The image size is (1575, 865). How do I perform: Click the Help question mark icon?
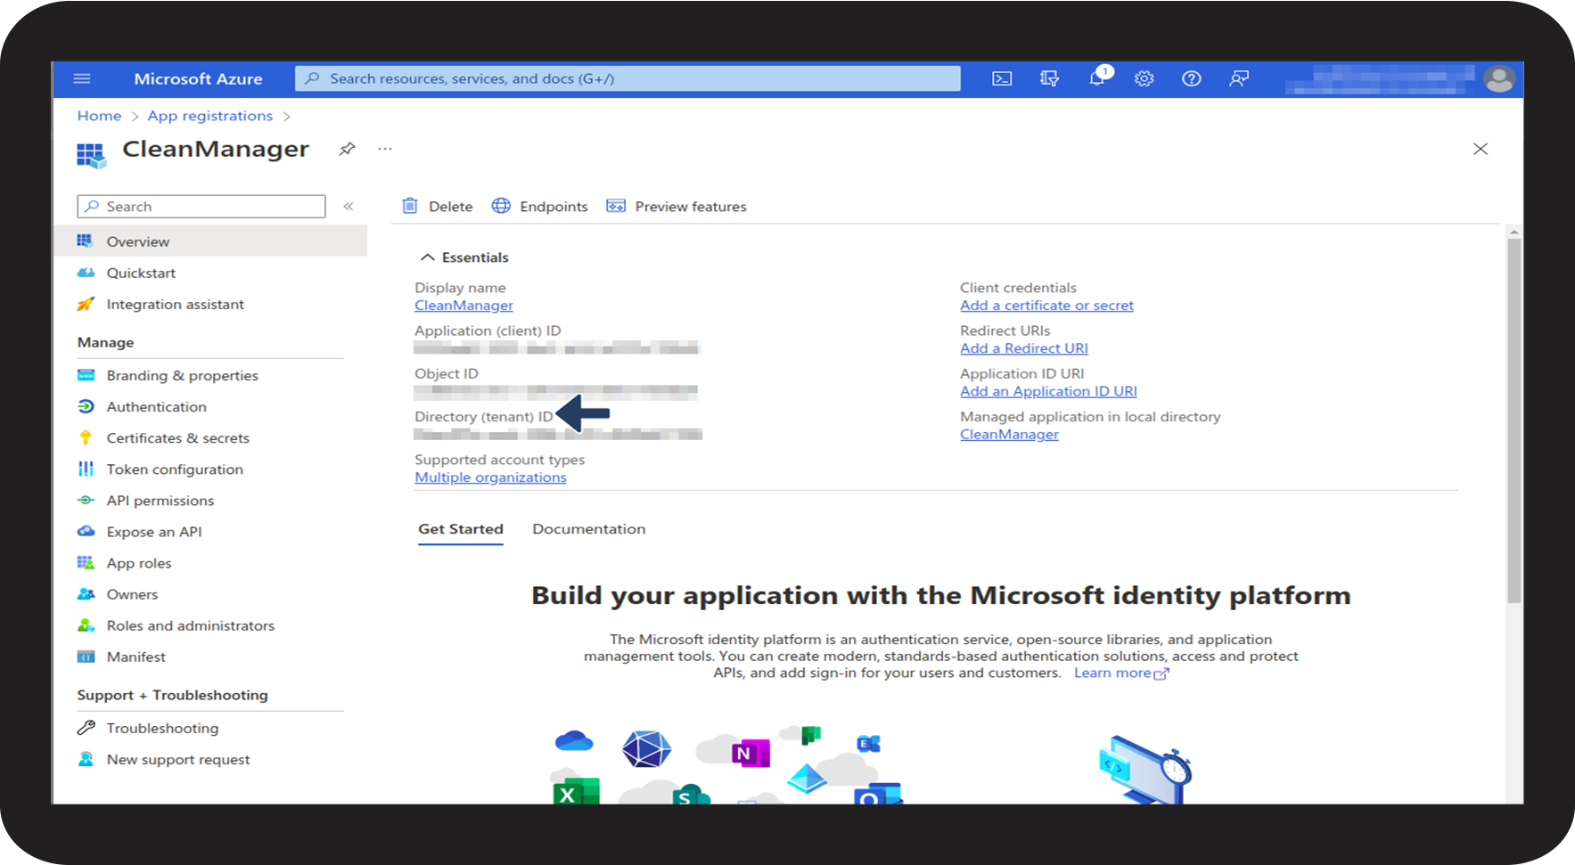1191,78
